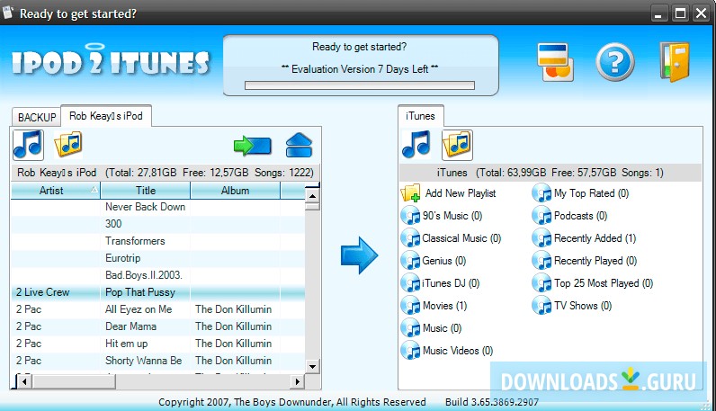Click 'The Don Killumin' album in Dear Mama row
716x411 pixels.
(233, 326)
